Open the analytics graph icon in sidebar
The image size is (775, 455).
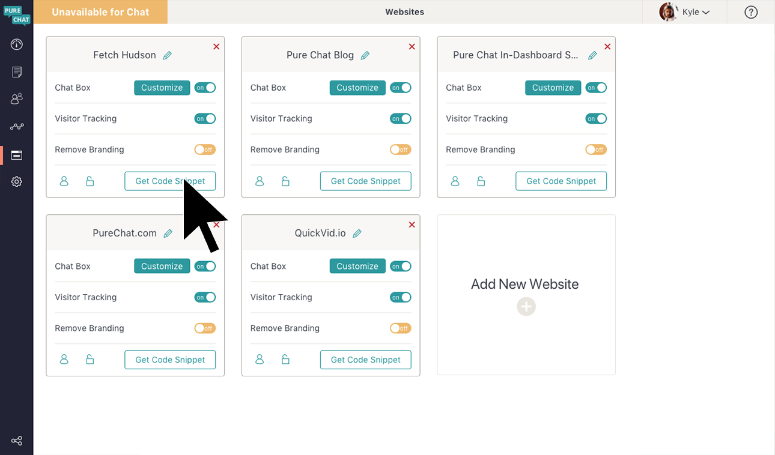[x=17, y=127]
